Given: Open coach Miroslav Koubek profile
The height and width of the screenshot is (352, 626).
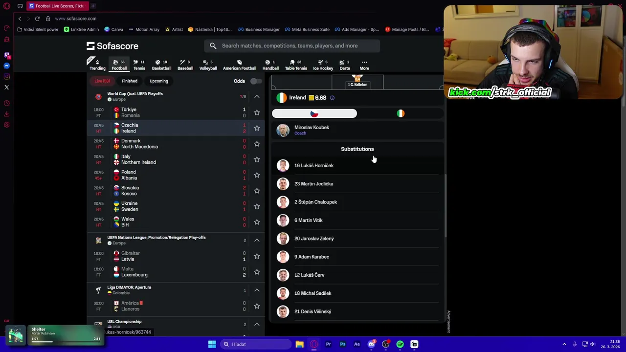Looking at the screenshot, I should tap(358, 130).
